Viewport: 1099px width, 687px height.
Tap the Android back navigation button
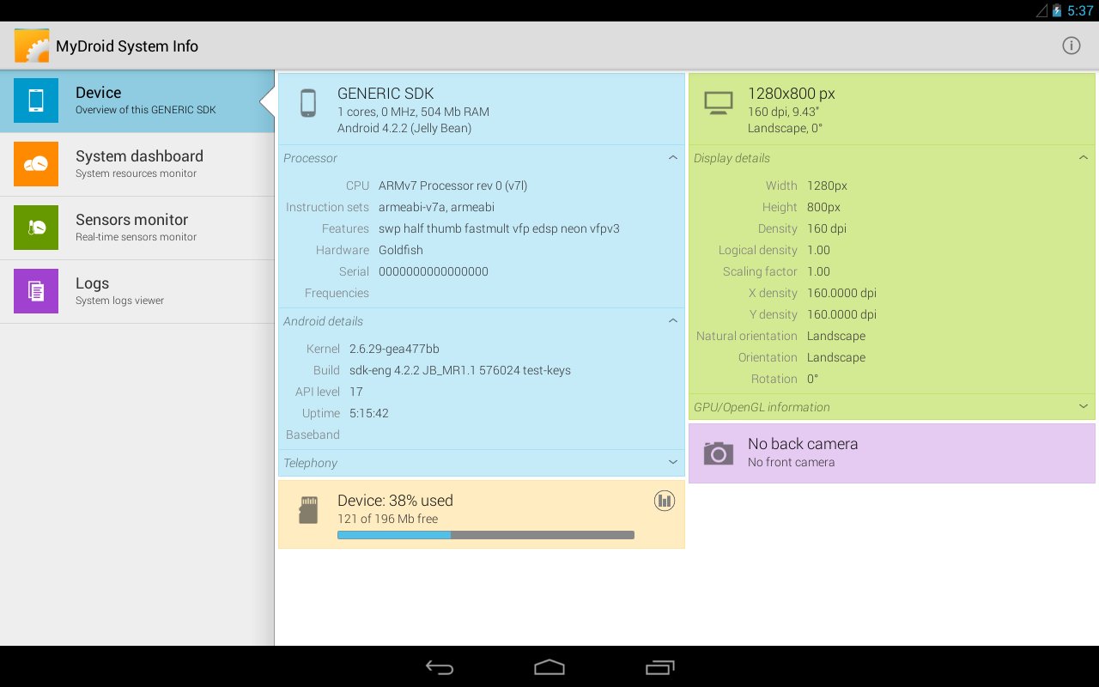point(440,667)
